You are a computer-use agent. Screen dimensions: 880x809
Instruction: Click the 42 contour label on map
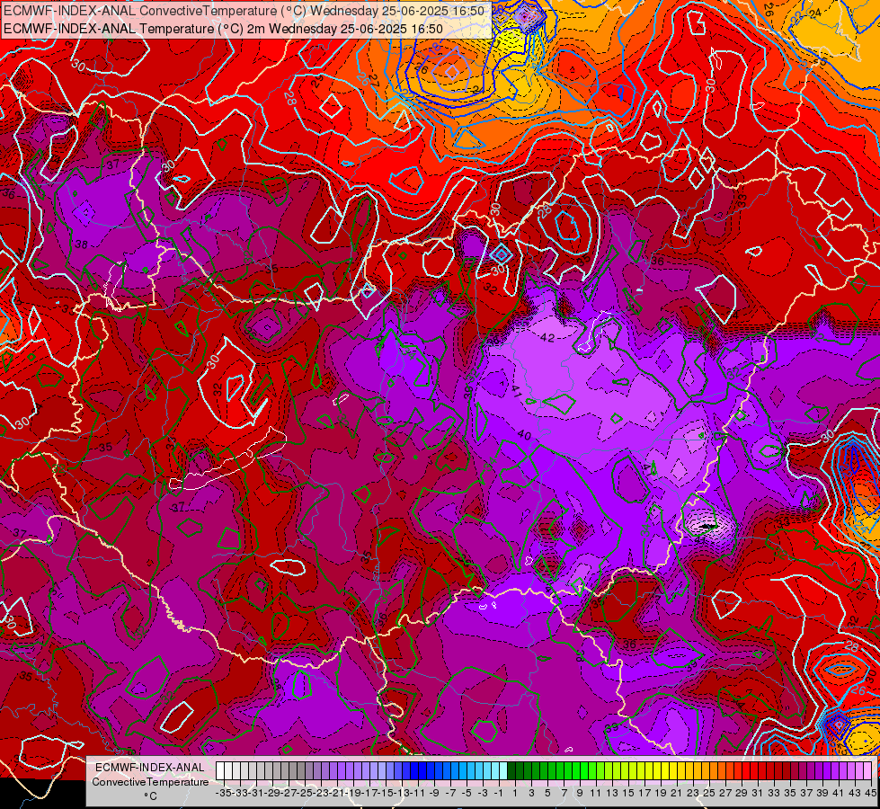(547, 337)
